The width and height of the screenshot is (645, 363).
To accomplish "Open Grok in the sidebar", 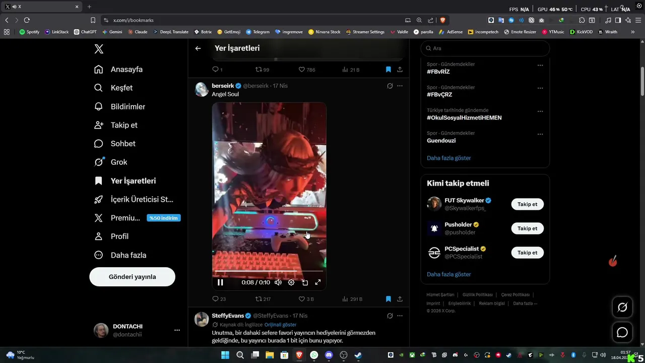I will [110, 162].
